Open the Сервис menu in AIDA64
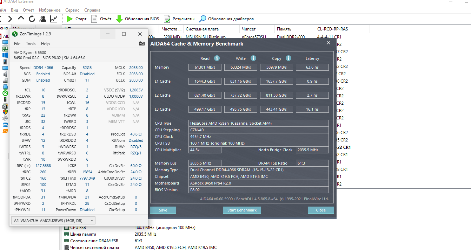471x250 pixels. pos(72,10)
